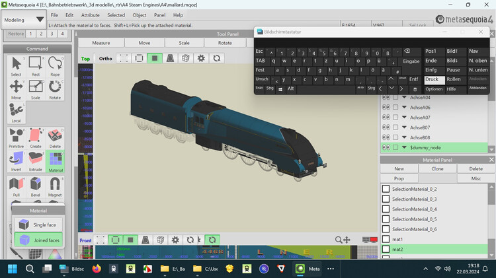Open the Modeling mode dropdown
This screenshot has width=496, height=278.
coord(24,20)
